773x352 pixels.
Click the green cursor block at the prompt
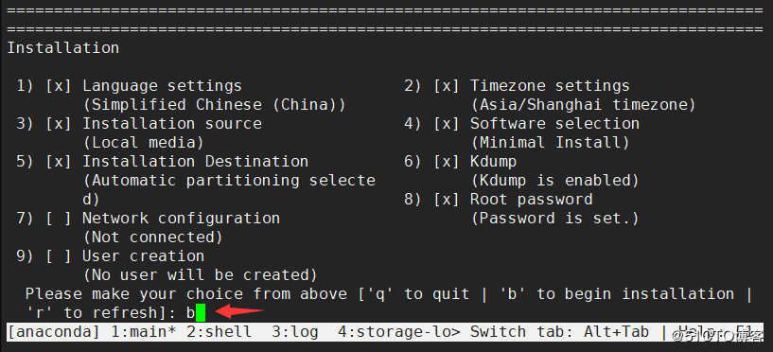pos(201,313)
